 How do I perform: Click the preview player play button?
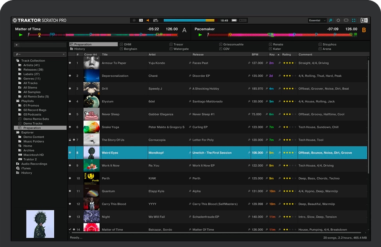pos(17,45)
